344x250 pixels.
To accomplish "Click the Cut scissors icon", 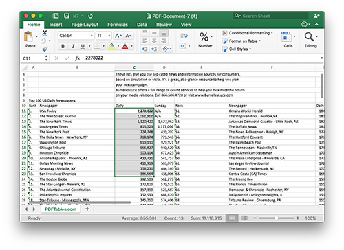I will coord(45,33).
